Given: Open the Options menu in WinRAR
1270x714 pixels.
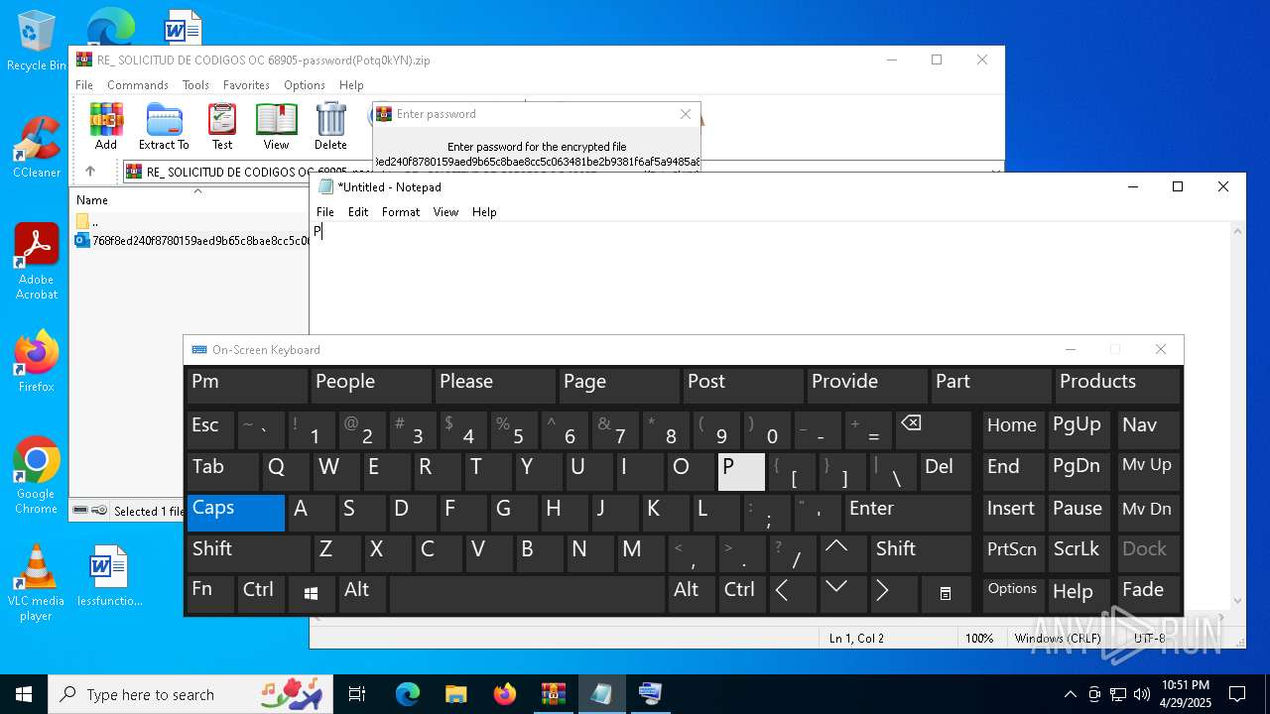Looking at the screenshot, I should [x=305, y=85].
